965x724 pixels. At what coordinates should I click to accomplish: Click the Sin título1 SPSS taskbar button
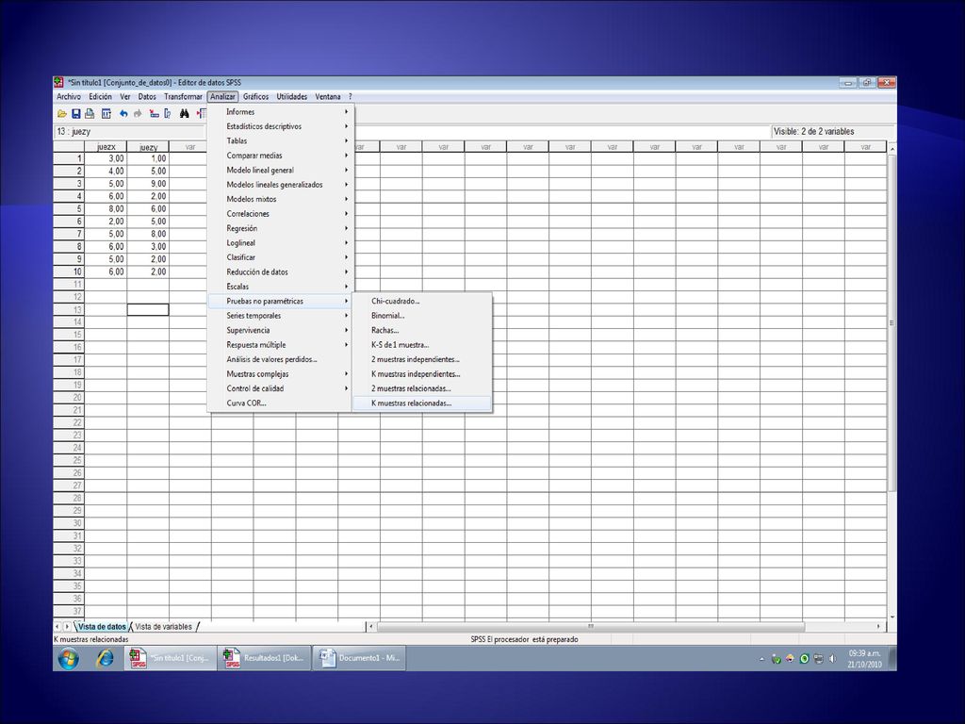click(171, 658)
